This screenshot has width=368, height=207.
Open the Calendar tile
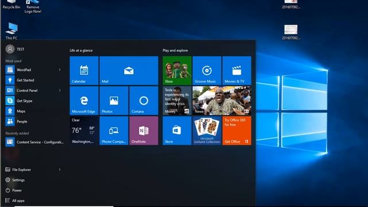pos(84,70)
